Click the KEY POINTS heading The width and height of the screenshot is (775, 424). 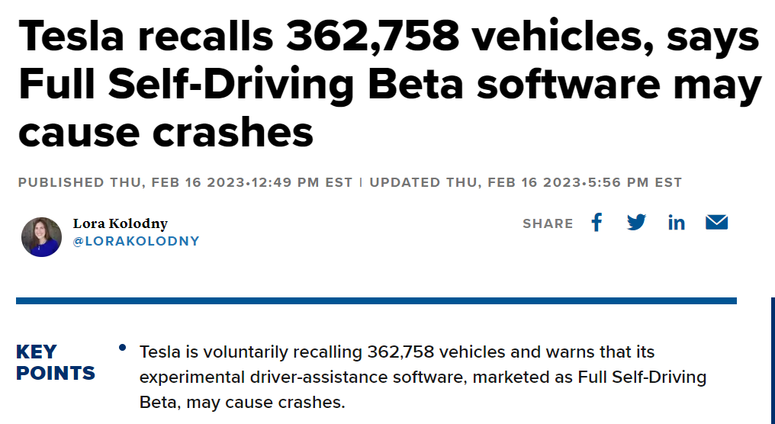[x=55, y=362]
